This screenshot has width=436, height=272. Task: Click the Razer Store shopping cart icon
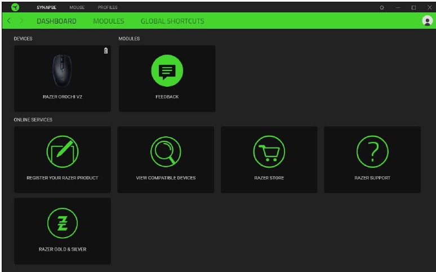coord(269,151)
